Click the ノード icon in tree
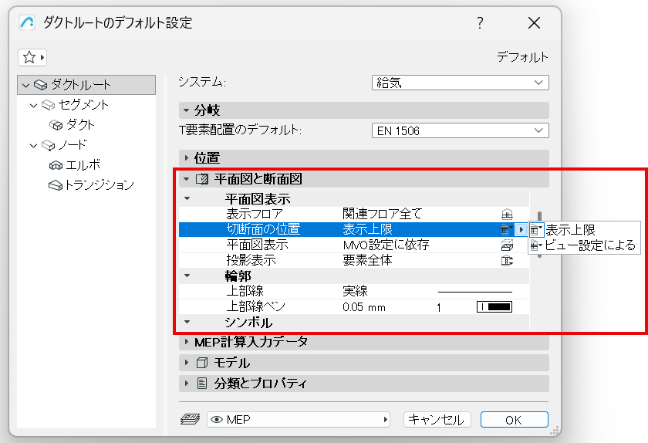Viewport: 648px width, 443px height. [49, 145]
